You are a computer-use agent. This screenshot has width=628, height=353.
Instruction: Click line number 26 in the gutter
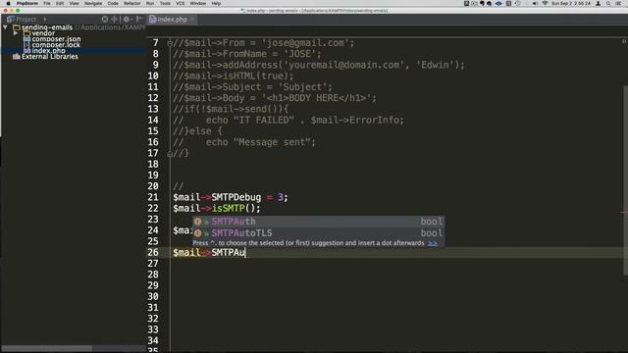click(x=153, y=253)
